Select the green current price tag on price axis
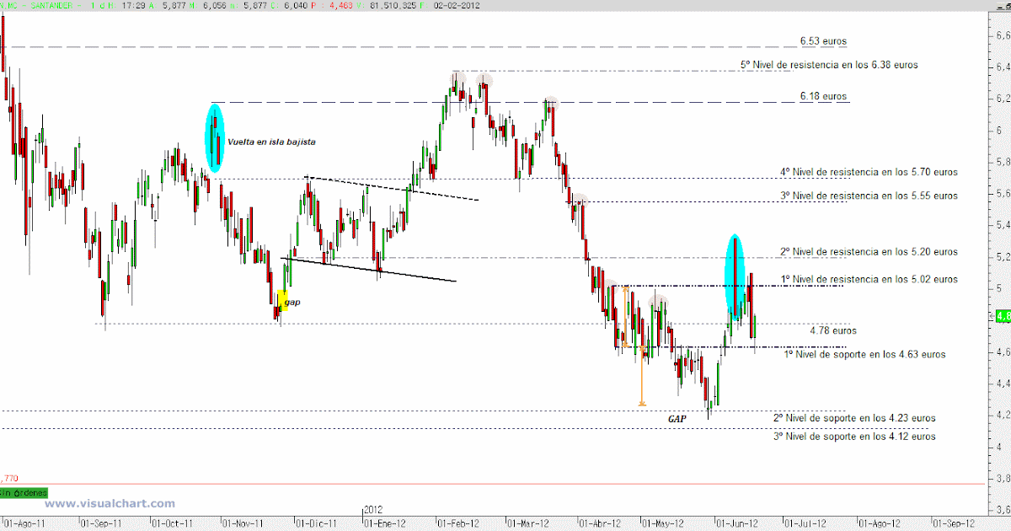Screen dimensions: 1011x531 tap(1003, 316)
